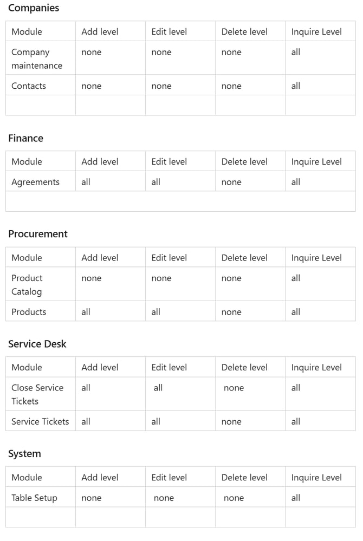
Task: Select the Agreements module cell
Action: [35, 182]
